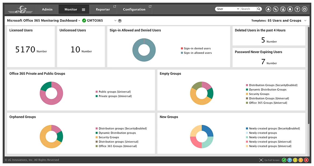Click the Deleted Users value 5
Viewport: 314px width, 166px height.
pos(263,40)
